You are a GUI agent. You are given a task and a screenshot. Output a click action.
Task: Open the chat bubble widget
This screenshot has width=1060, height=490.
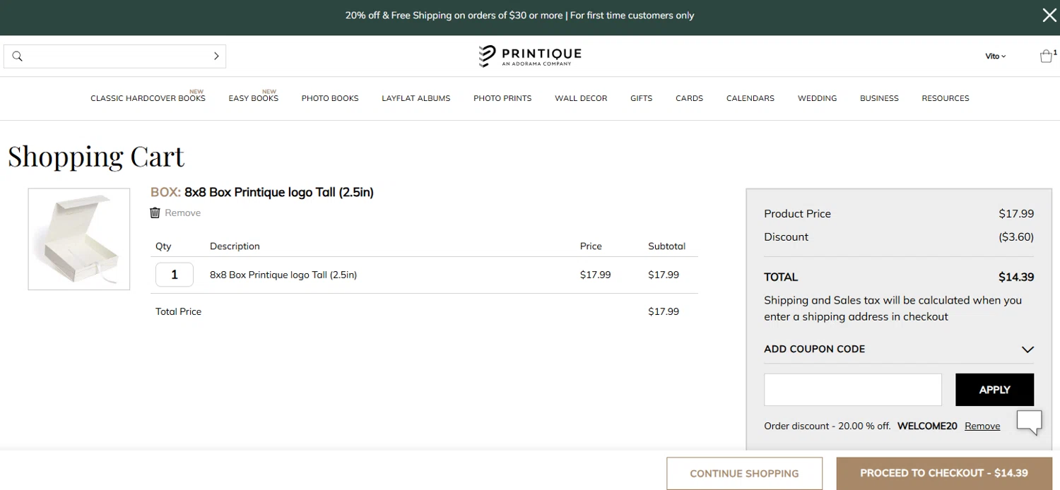1029,422
